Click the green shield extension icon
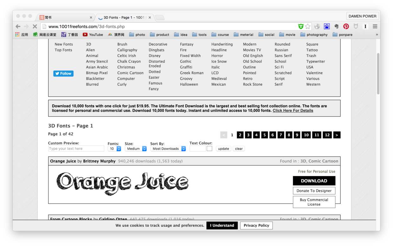 (x=301, y=27)
